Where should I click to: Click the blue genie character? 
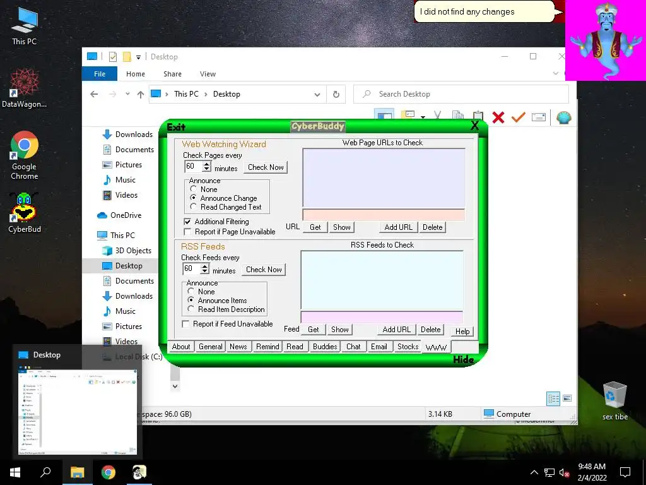coord(606,40)
